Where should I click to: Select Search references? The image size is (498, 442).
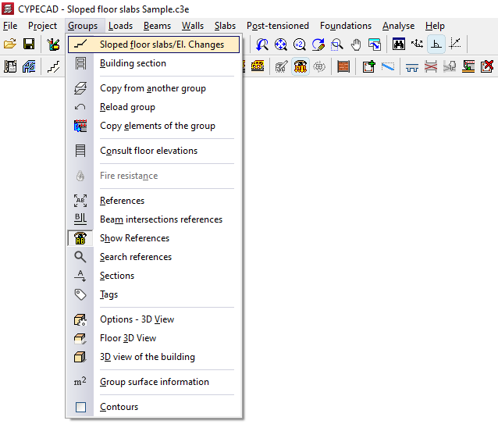click(154, 257)
